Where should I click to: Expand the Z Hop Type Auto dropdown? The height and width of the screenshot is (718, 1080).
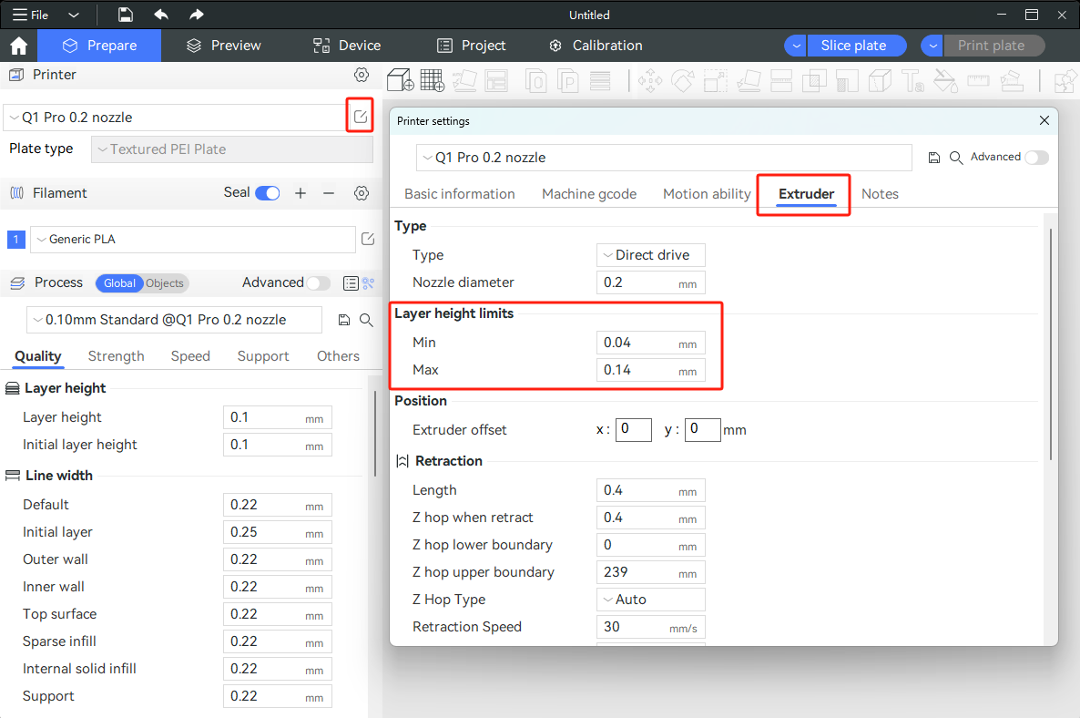click(650, 600)
